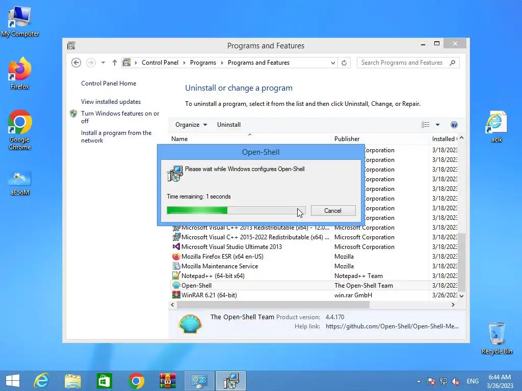
Task: Open File Explorer from the taskbar
Action: pos(72,381)
